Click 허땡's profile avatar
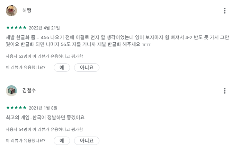This screenshot has height=148, width=240. 11,11
